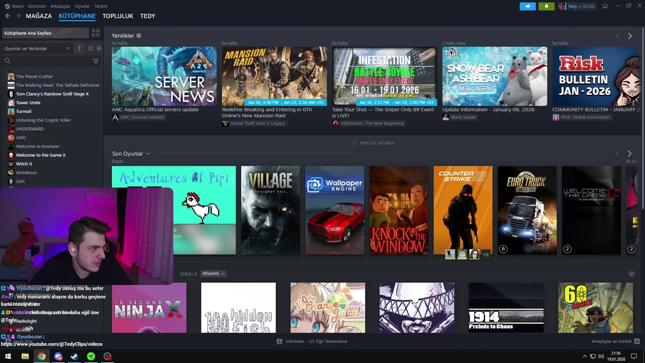
Task: Open Snow Bear Ash Bear news thumbnail
Action: 495,76
